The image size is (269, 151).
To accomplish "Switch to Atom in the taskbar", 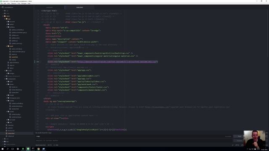I will (28, 149).
